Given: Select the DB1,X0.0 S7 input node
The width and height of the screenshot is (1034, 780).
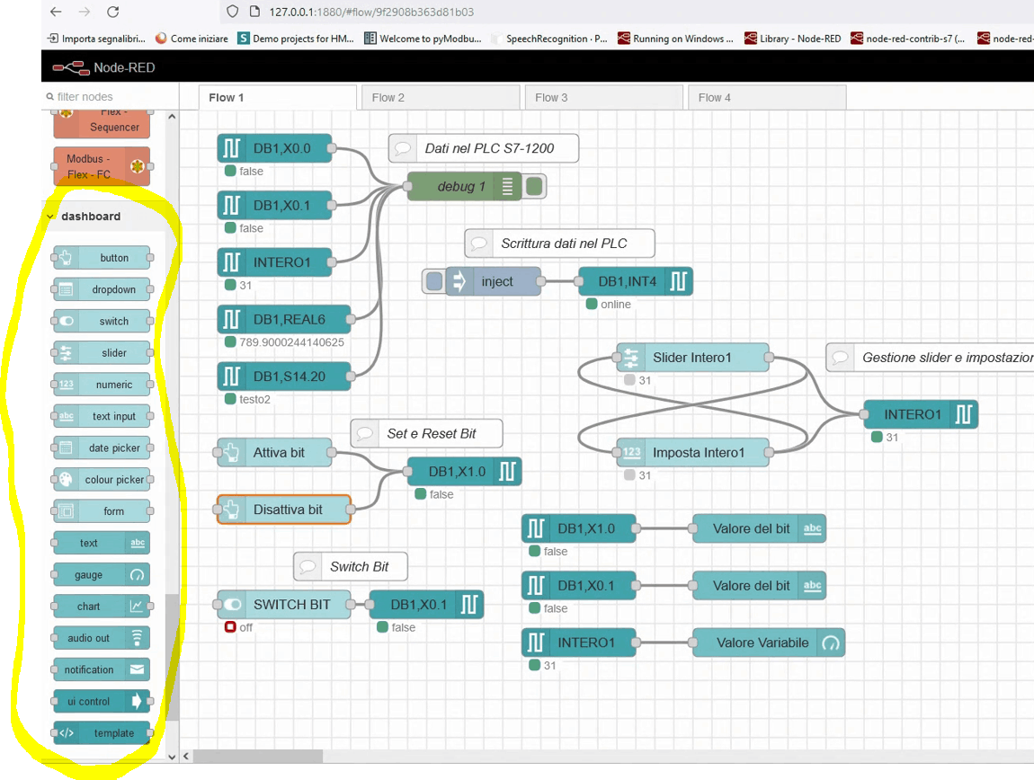Looking at the screenshot, I should 274,148.
